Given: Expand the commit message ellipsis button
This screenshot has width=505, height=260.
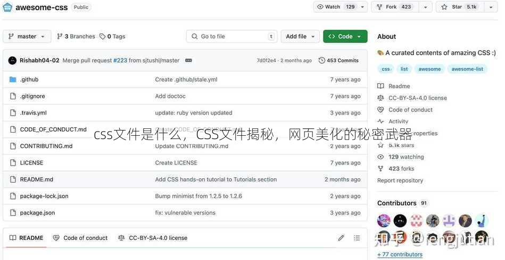Looking at the screenshot, I should click(189, 60).
